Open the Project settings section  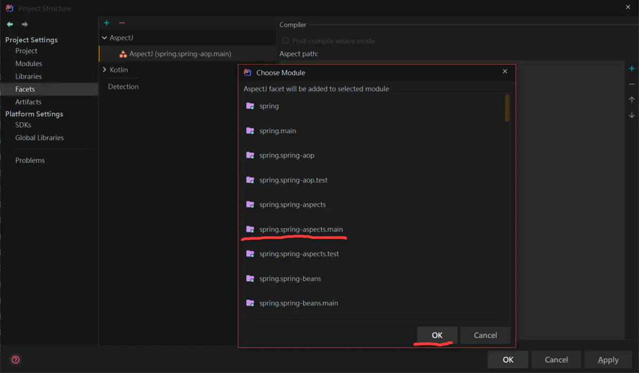[26, 51]
